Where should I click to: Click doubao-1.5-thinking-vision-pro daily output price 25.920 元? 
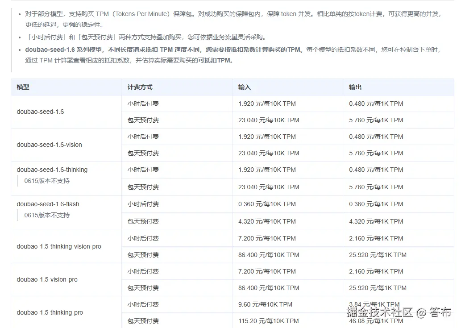378,255
